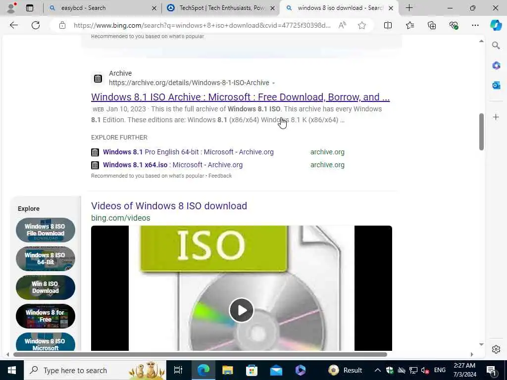
Task: Click the Feedback link
Action: [x=220, y=176]
